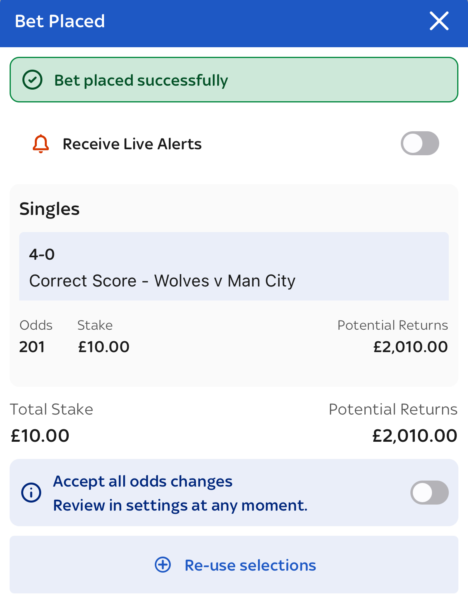Click the total £2,010.00 returns at bottom
468x603 pixels.
(414, 436)
